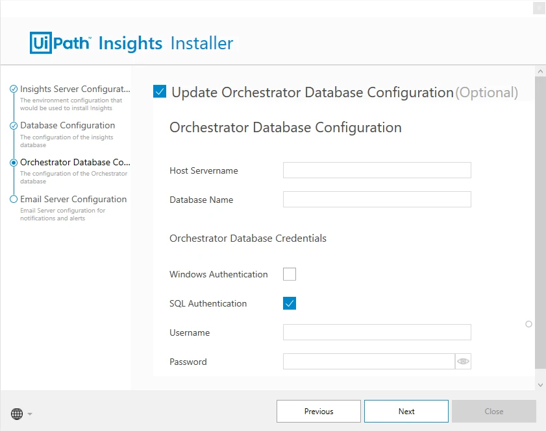Focus the Database Name text box
The width and height of the screenshot is (546, 431).
coord(377,200)
